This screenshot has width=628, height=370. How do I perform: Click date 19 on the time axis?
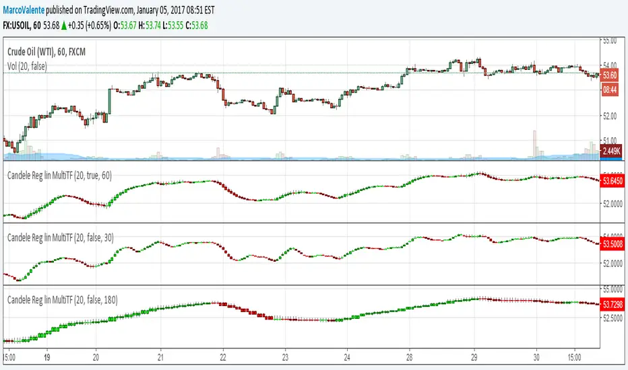point(46,358)
